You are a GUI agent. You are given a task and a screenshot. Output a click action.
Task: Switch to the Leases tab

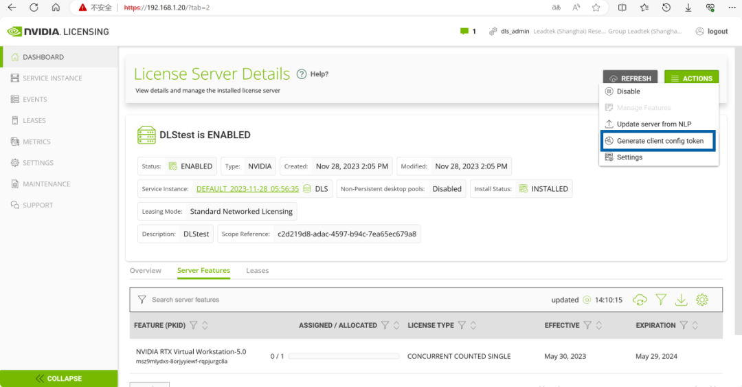click(258, 270)
